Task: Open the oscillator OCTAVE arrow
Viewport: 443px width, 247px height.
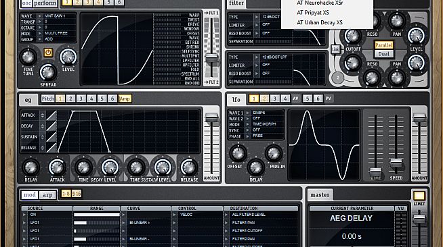Action: click(x=40, y=28)
